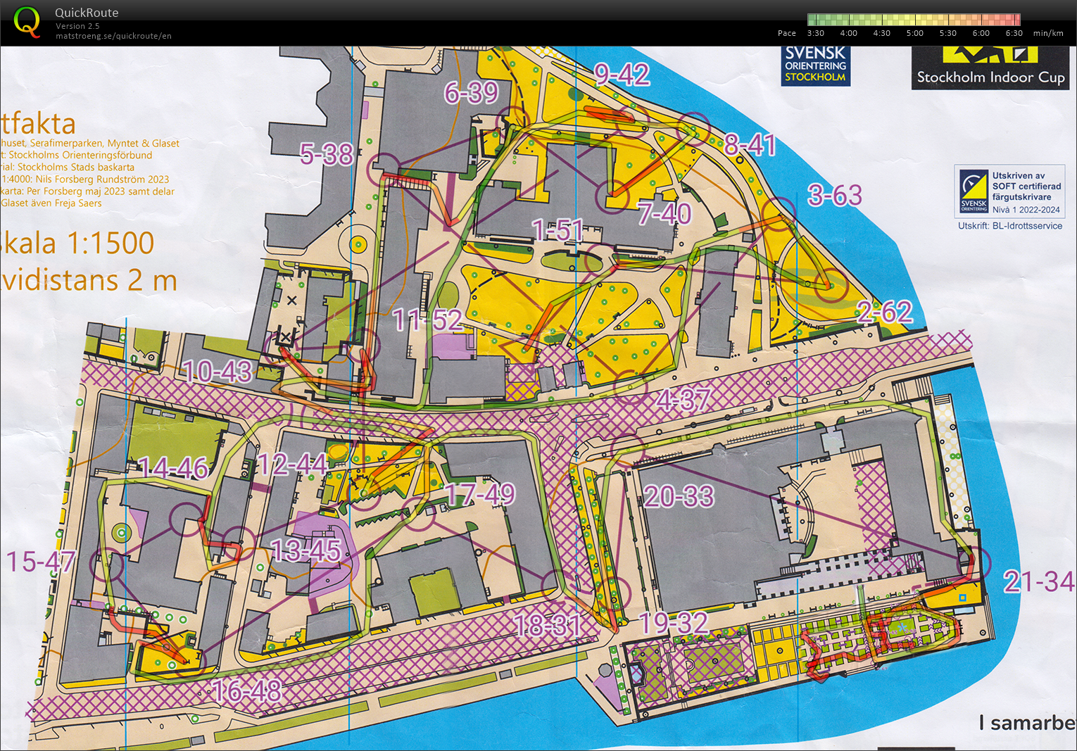The height and width of the screenshot is (751, 1077).
Task: Select control label 9-42 on map
Action: pos(622,75)
